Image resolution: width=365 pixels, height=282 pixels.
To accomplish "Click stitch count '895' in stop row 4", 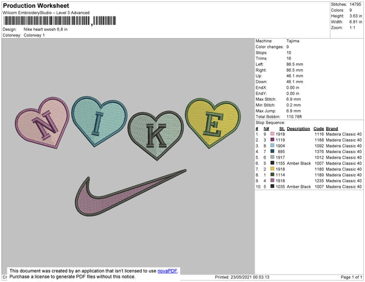I will coord(281,151).
